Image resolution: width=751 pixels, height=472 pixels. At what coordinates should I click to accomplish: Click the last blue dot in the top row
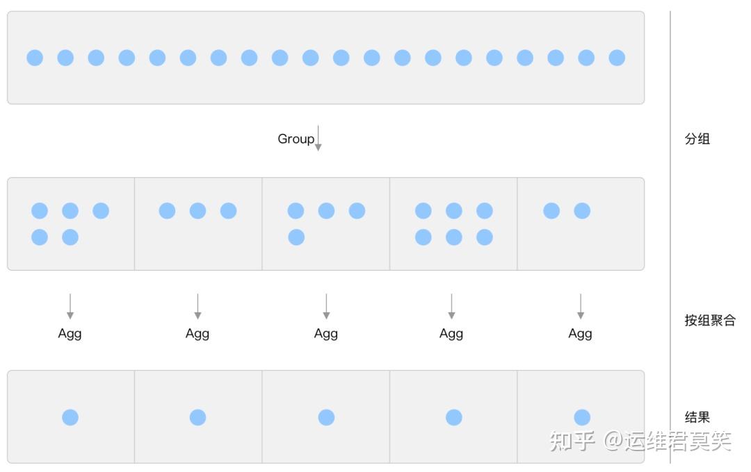click(x=617, y=58)
